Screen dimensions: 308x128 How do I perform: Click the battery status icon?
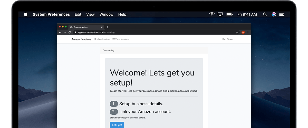(x=229, y=14)
